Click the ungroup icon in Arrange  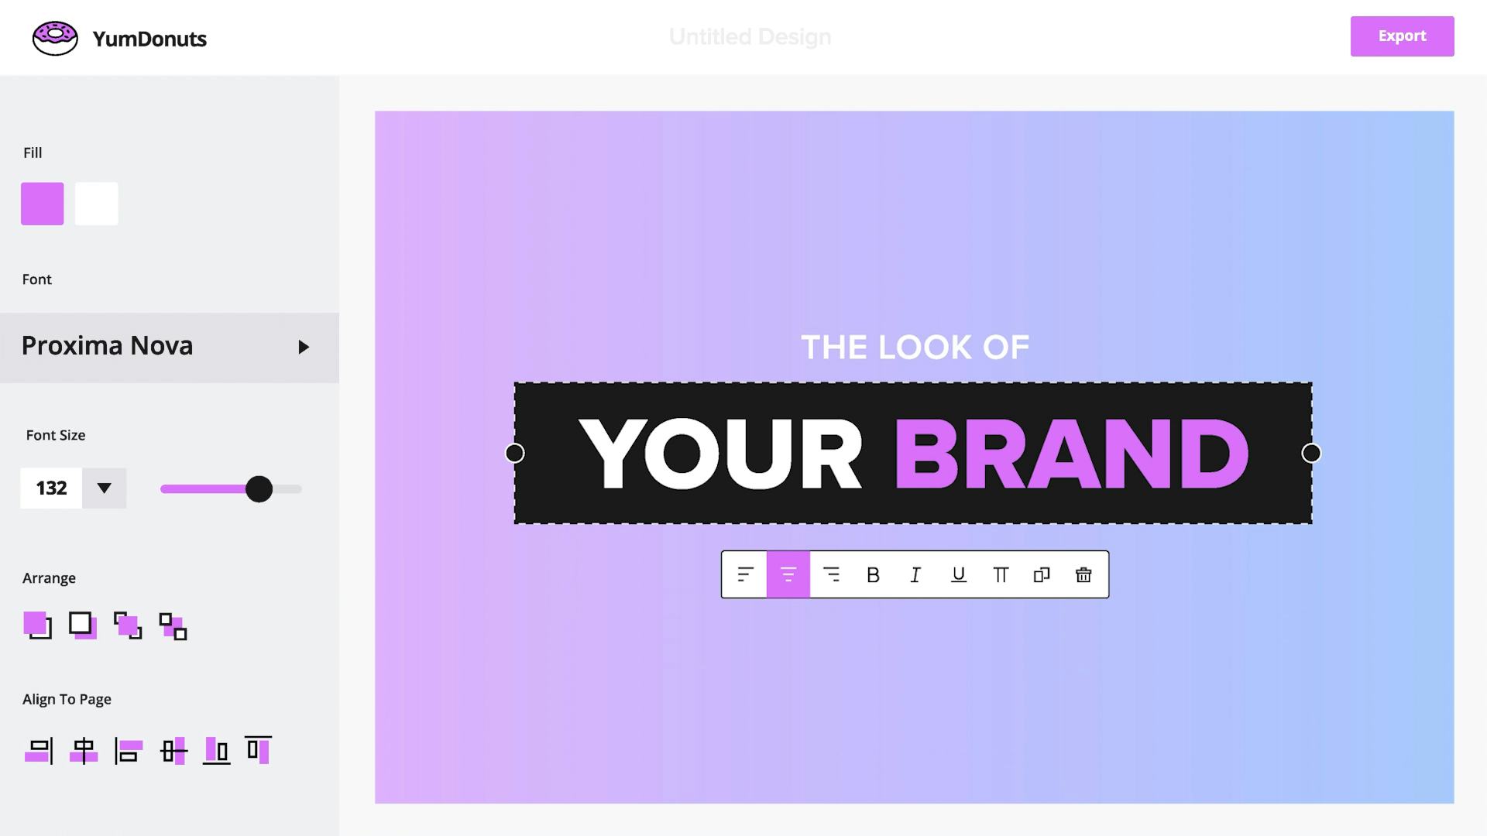point(173,626)
